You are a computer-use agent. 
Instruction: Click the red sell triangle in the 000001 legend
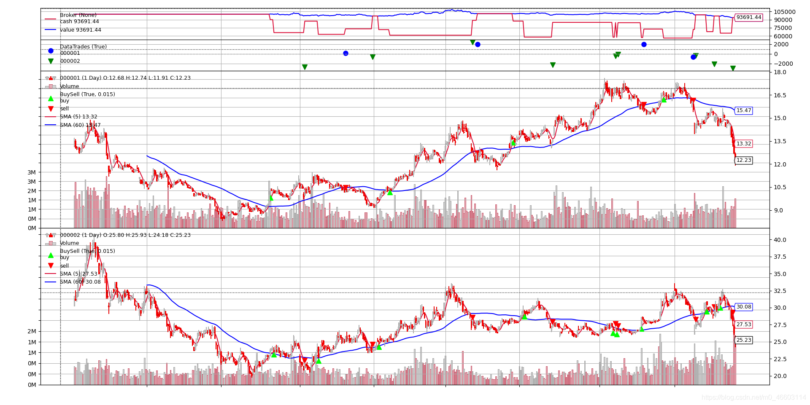(x=51, y=109)
